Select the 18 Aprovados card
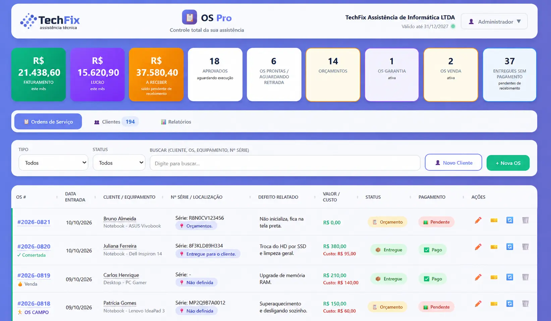The height and width of the screenshot is (321, 551). pyautogui.click(x=215, y=74)
